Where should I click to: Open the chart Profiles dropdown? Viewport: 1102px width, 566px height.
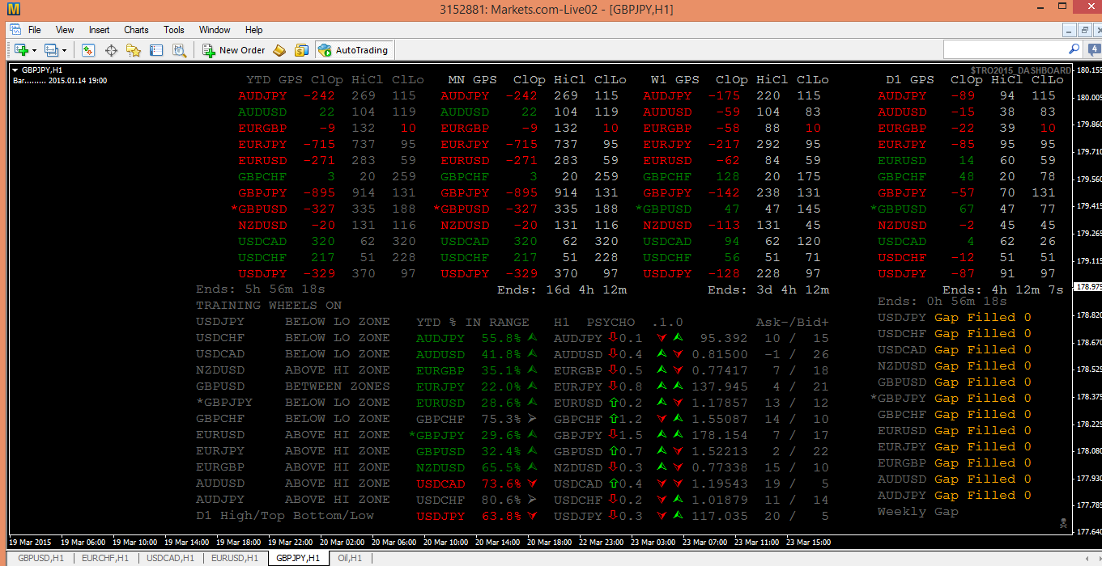coord(62,49)
